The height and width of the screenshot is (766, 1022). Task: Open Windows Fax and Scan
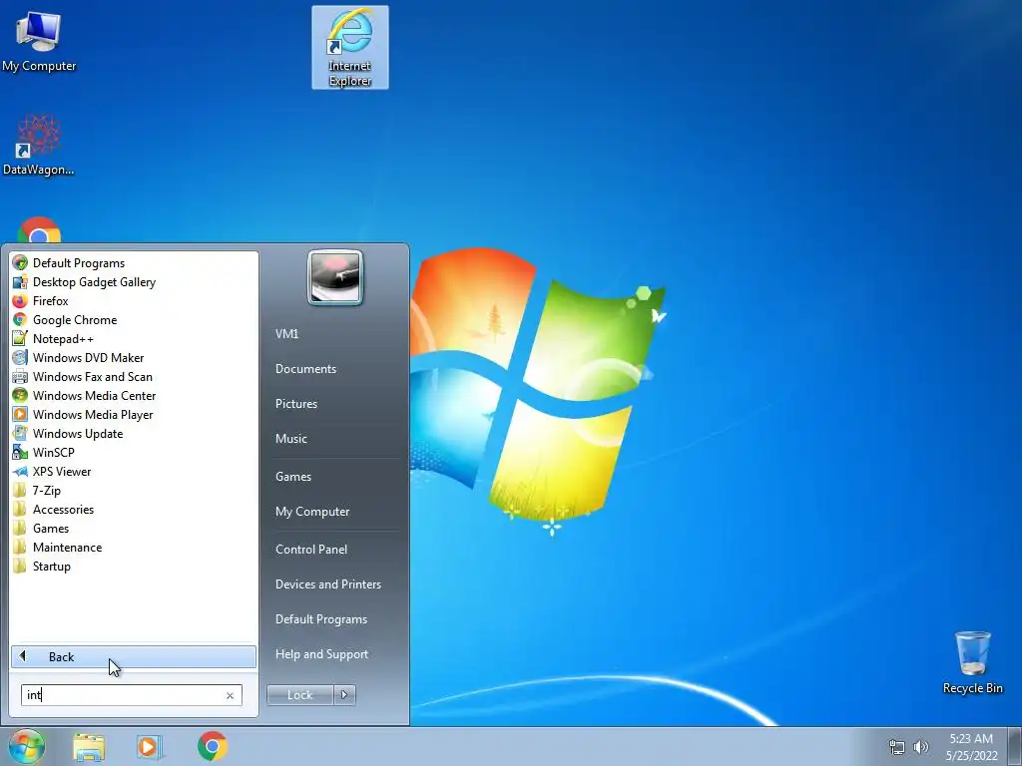point(134,376)
